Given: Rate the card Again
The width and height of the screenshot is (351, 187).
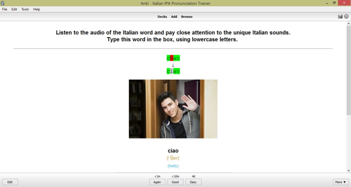Looking at the screenshot, I should pyautogui.click(x=157, y=182).
